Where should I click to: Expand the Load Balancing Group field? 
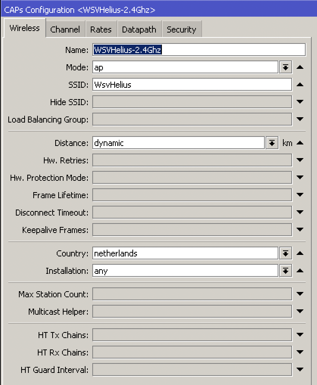300,119
